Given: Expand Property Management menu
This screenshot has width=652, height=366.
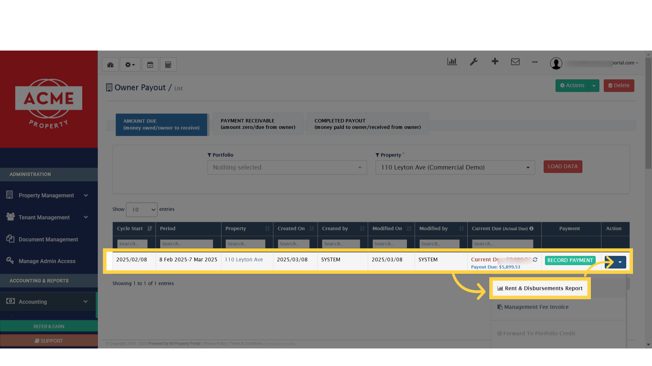Looking at the screenshot, I should coord(49,196).
